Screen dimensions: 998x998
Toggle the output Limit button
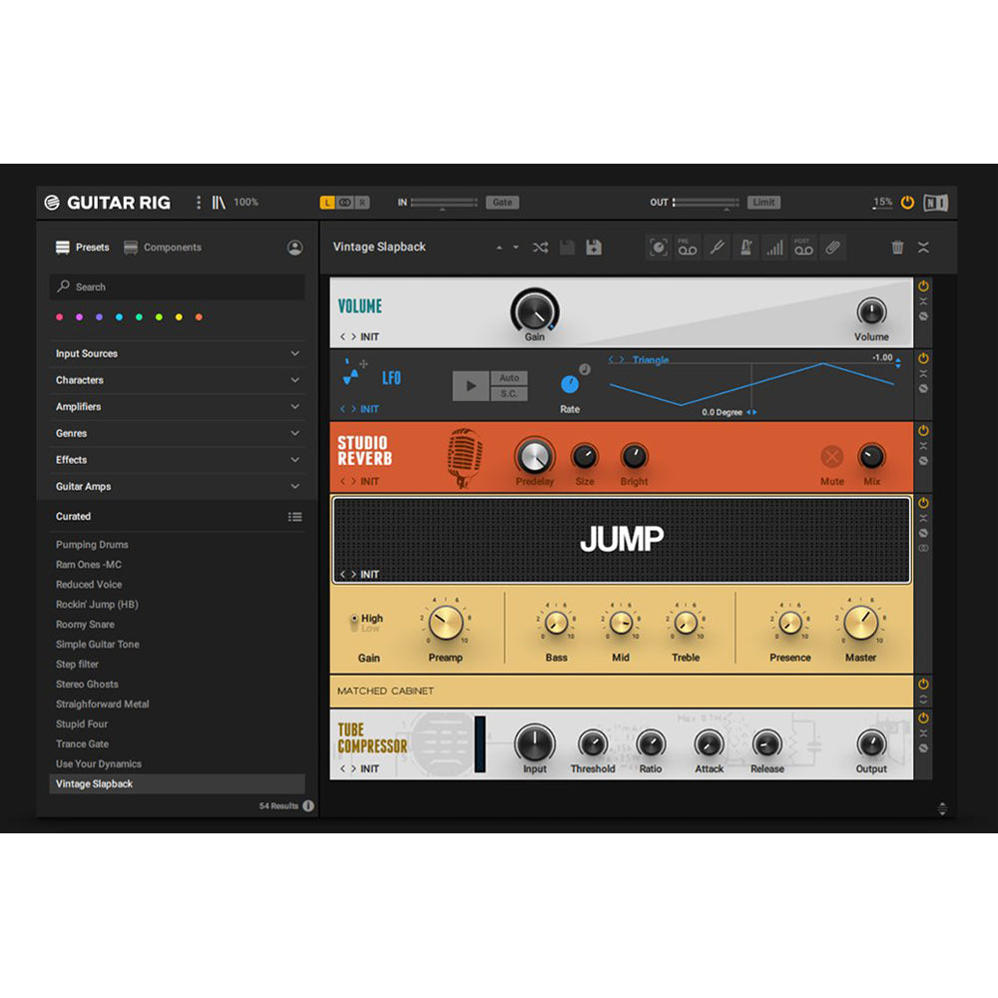tap(763, 203)
